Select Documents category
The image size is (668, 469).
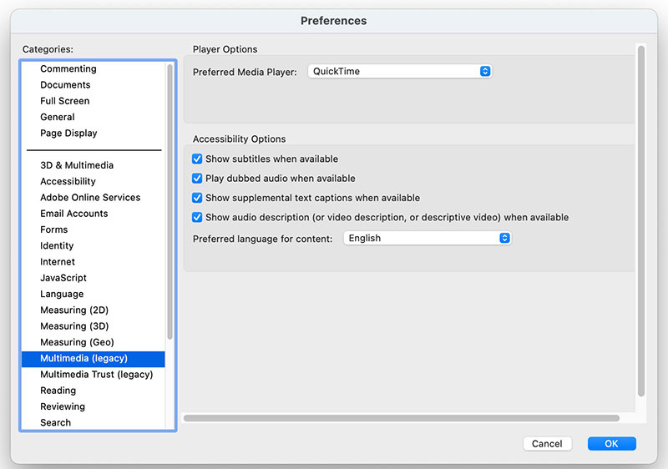point(65,85)
